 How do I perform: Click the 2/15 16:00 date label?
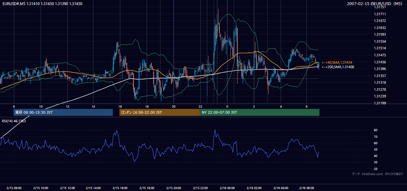tap(120, 188)
